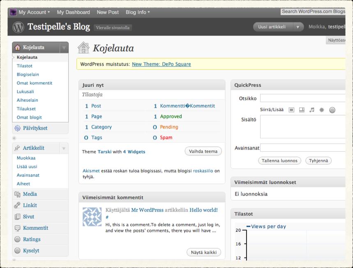Screen dimensions: 353x268
Task: Open Tilastot in the sidebar
Action: (x=25, y=66)
